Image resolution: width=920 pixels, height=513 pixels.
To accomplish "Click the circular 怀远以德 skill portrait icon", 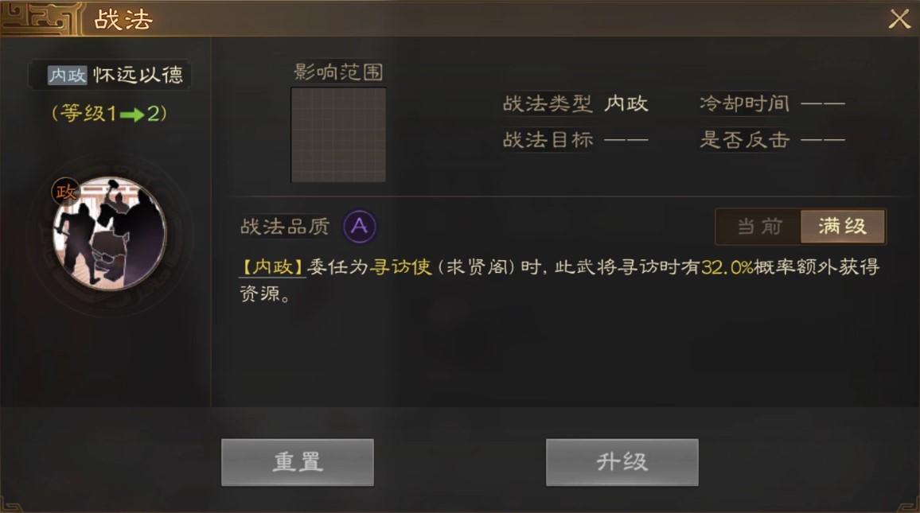I will click(110, 233).
